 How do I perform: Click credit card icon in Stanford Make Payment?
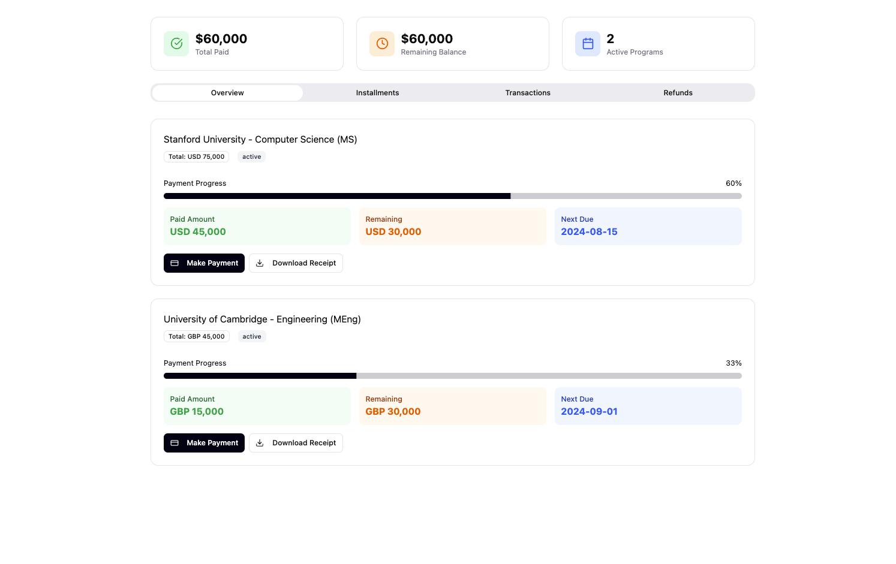[x=175, y=263]
